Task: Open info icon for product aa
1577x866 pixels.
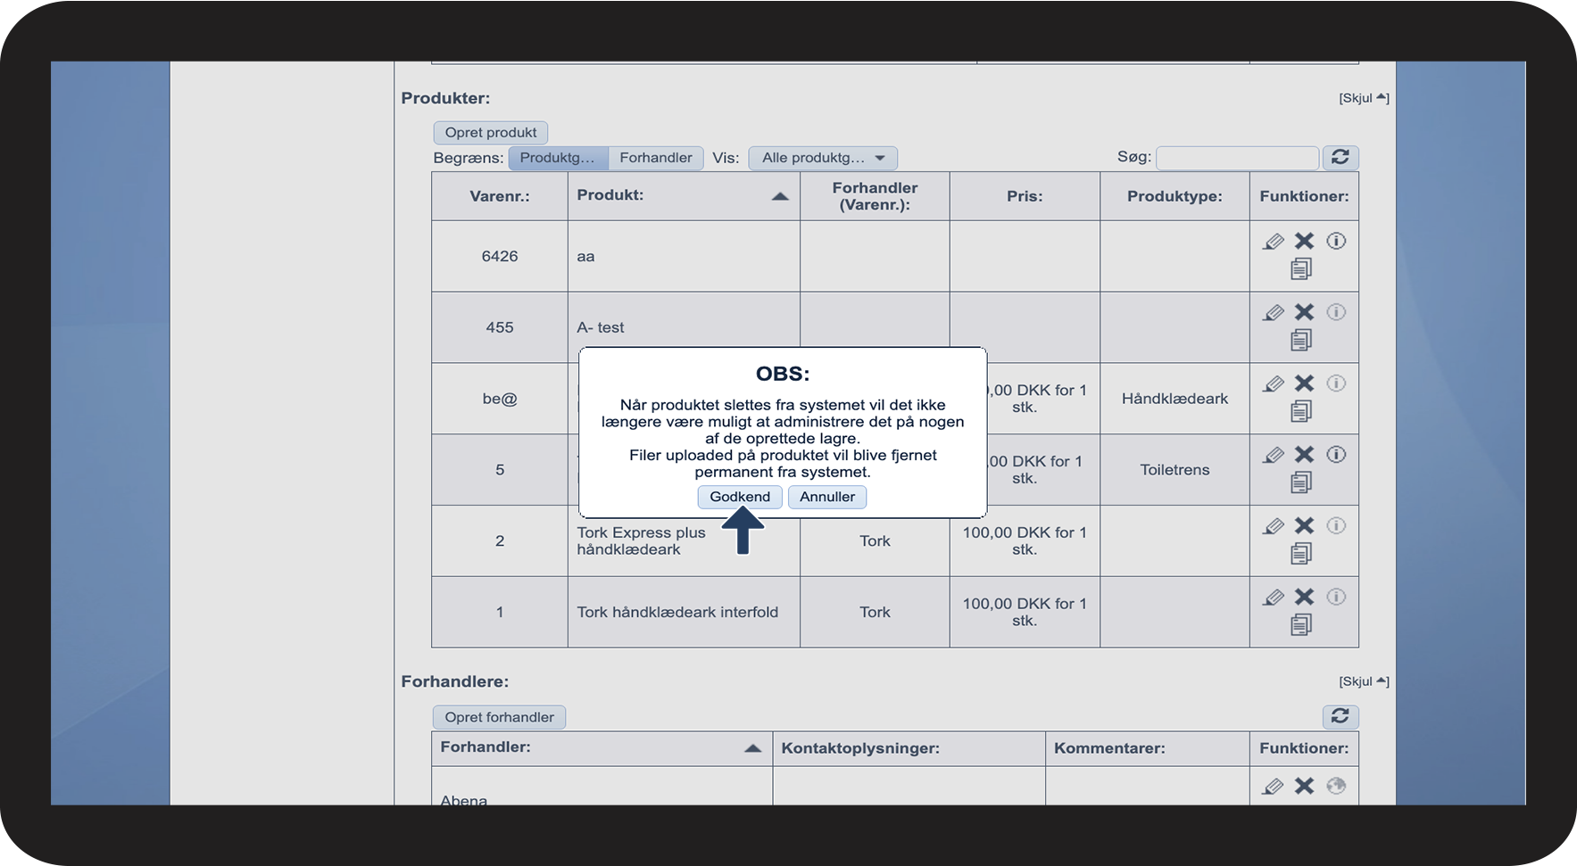Action: click(x=1335, y=241)
